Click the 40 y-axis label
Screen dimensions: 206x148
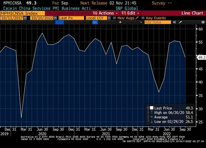201,82
